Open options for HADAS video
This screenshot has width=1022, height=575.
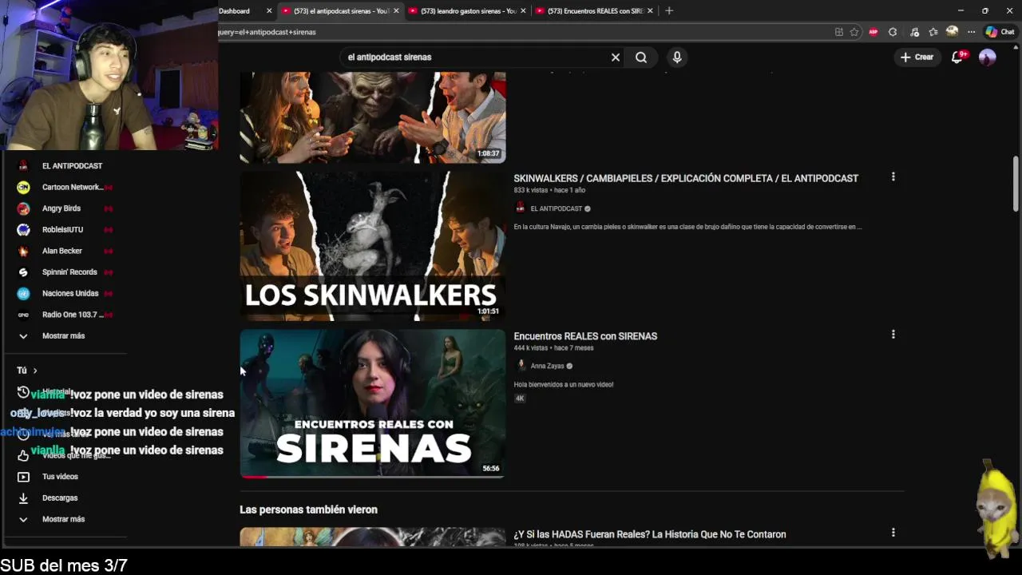pos(893,533)
